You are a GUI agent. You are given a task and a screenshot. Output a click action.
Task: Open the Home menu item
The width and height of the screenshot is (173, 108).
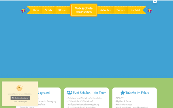(x=36, y=10)
